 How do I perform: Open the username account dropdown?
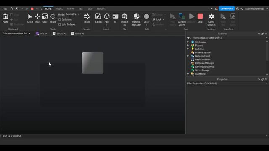click(x=267, y=8)
